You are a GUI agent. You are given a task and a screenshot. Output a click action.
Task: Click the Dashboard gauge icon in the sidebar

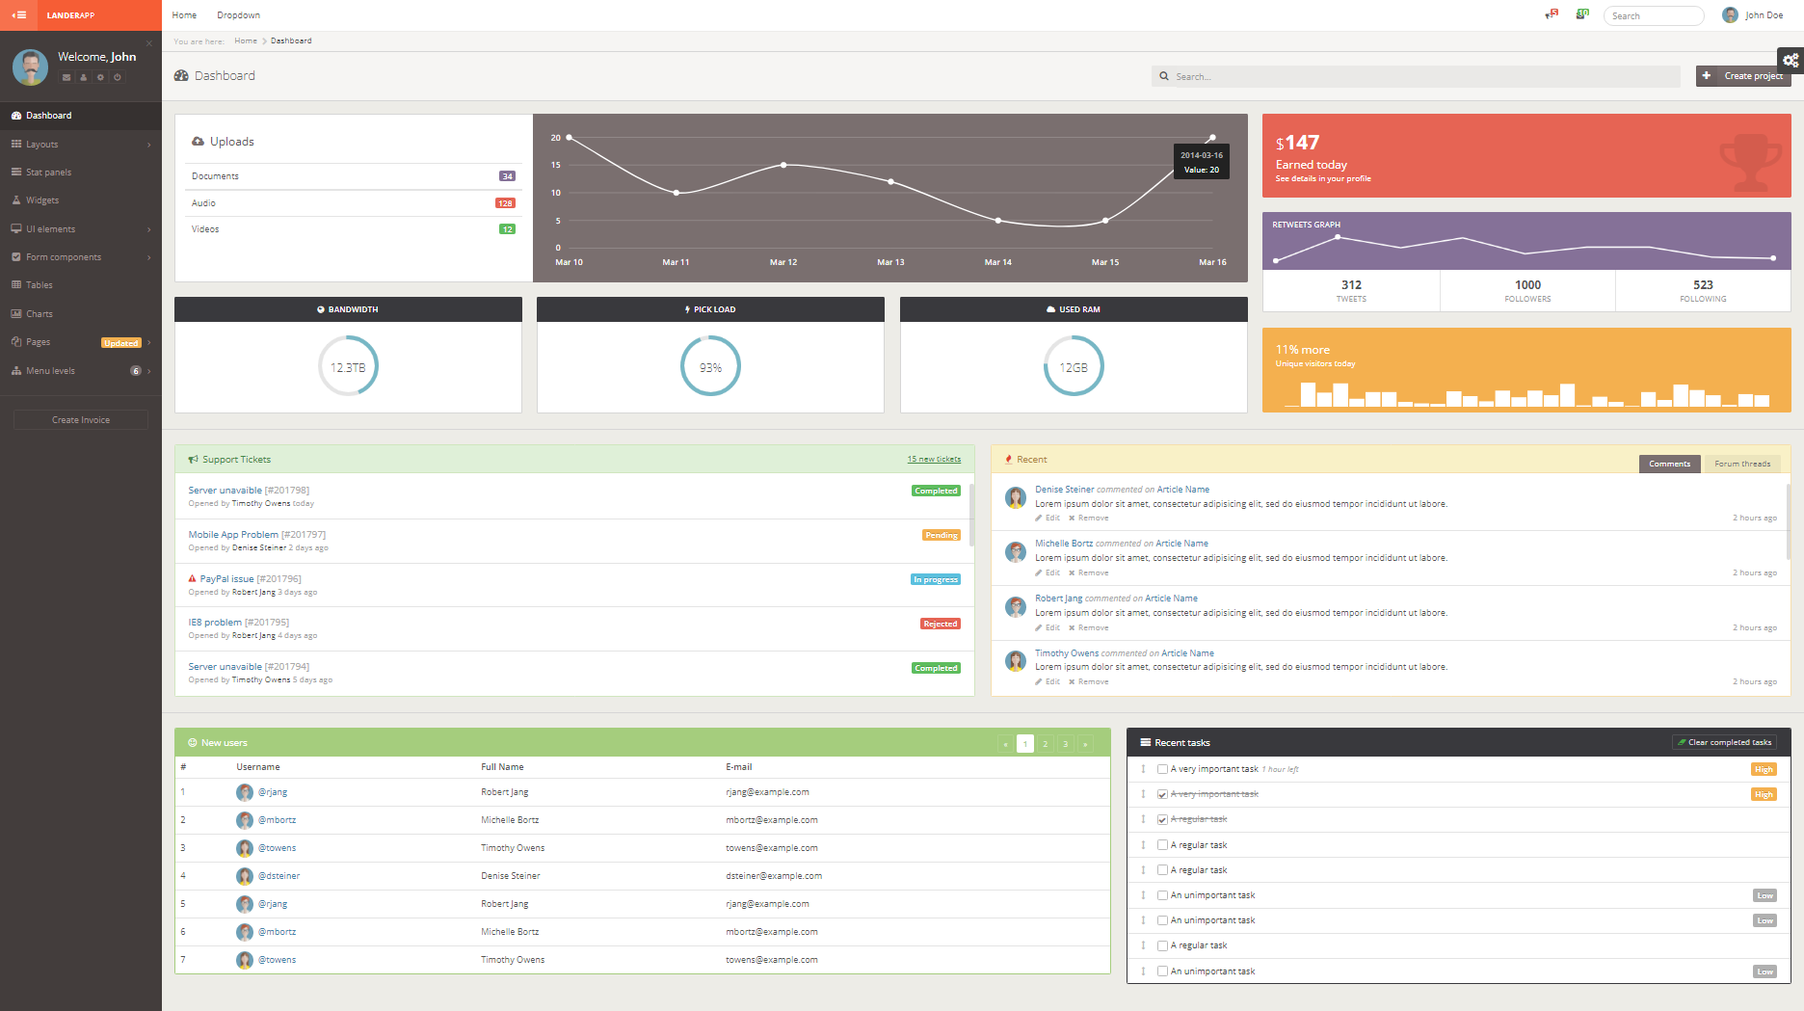click(x=16, y=116)
